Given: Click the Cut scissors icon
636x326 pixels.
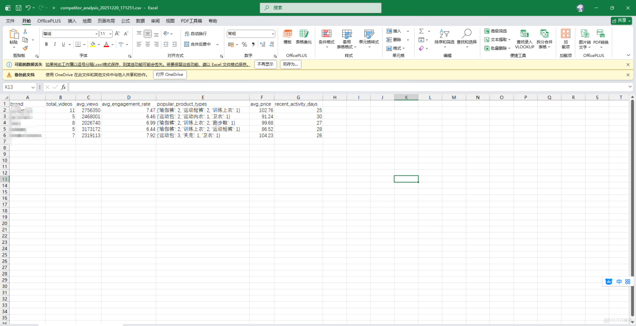Looking at the screenshot, I should 25,32.
